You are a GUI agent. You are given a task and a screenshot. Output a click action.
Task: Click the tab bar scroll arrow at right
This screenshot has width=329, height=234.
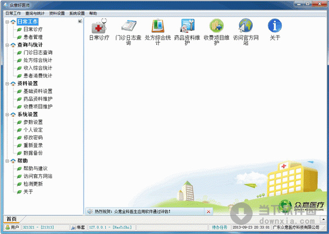324,219
